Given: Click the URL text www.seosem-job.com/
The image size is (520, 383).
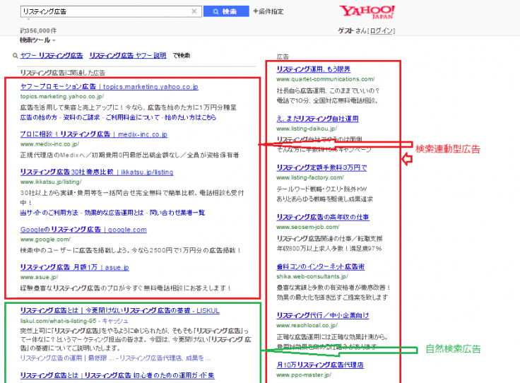Looking at the screenshot, I should 308,227.
